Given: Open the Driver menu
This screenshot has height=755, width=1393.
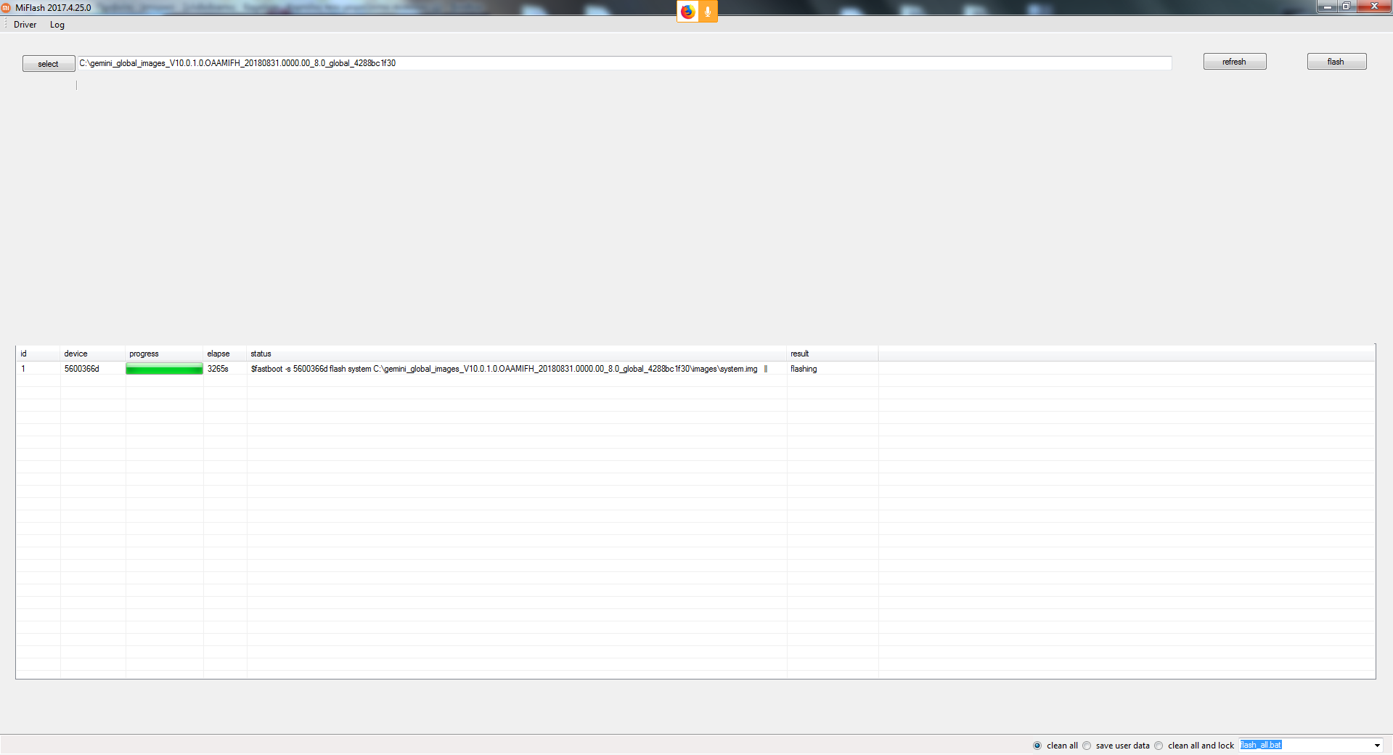Looking at the screenshot, I should (25, 25).
